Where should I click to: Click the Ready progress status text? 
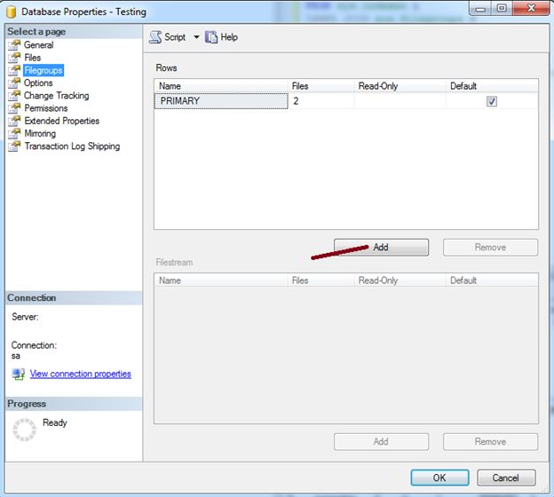click(55, 422)
